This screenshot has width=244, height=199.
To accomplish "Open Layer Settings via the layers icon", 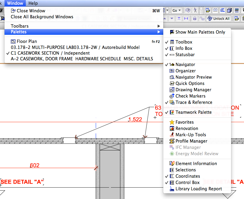I will click(x=208, y=10).
